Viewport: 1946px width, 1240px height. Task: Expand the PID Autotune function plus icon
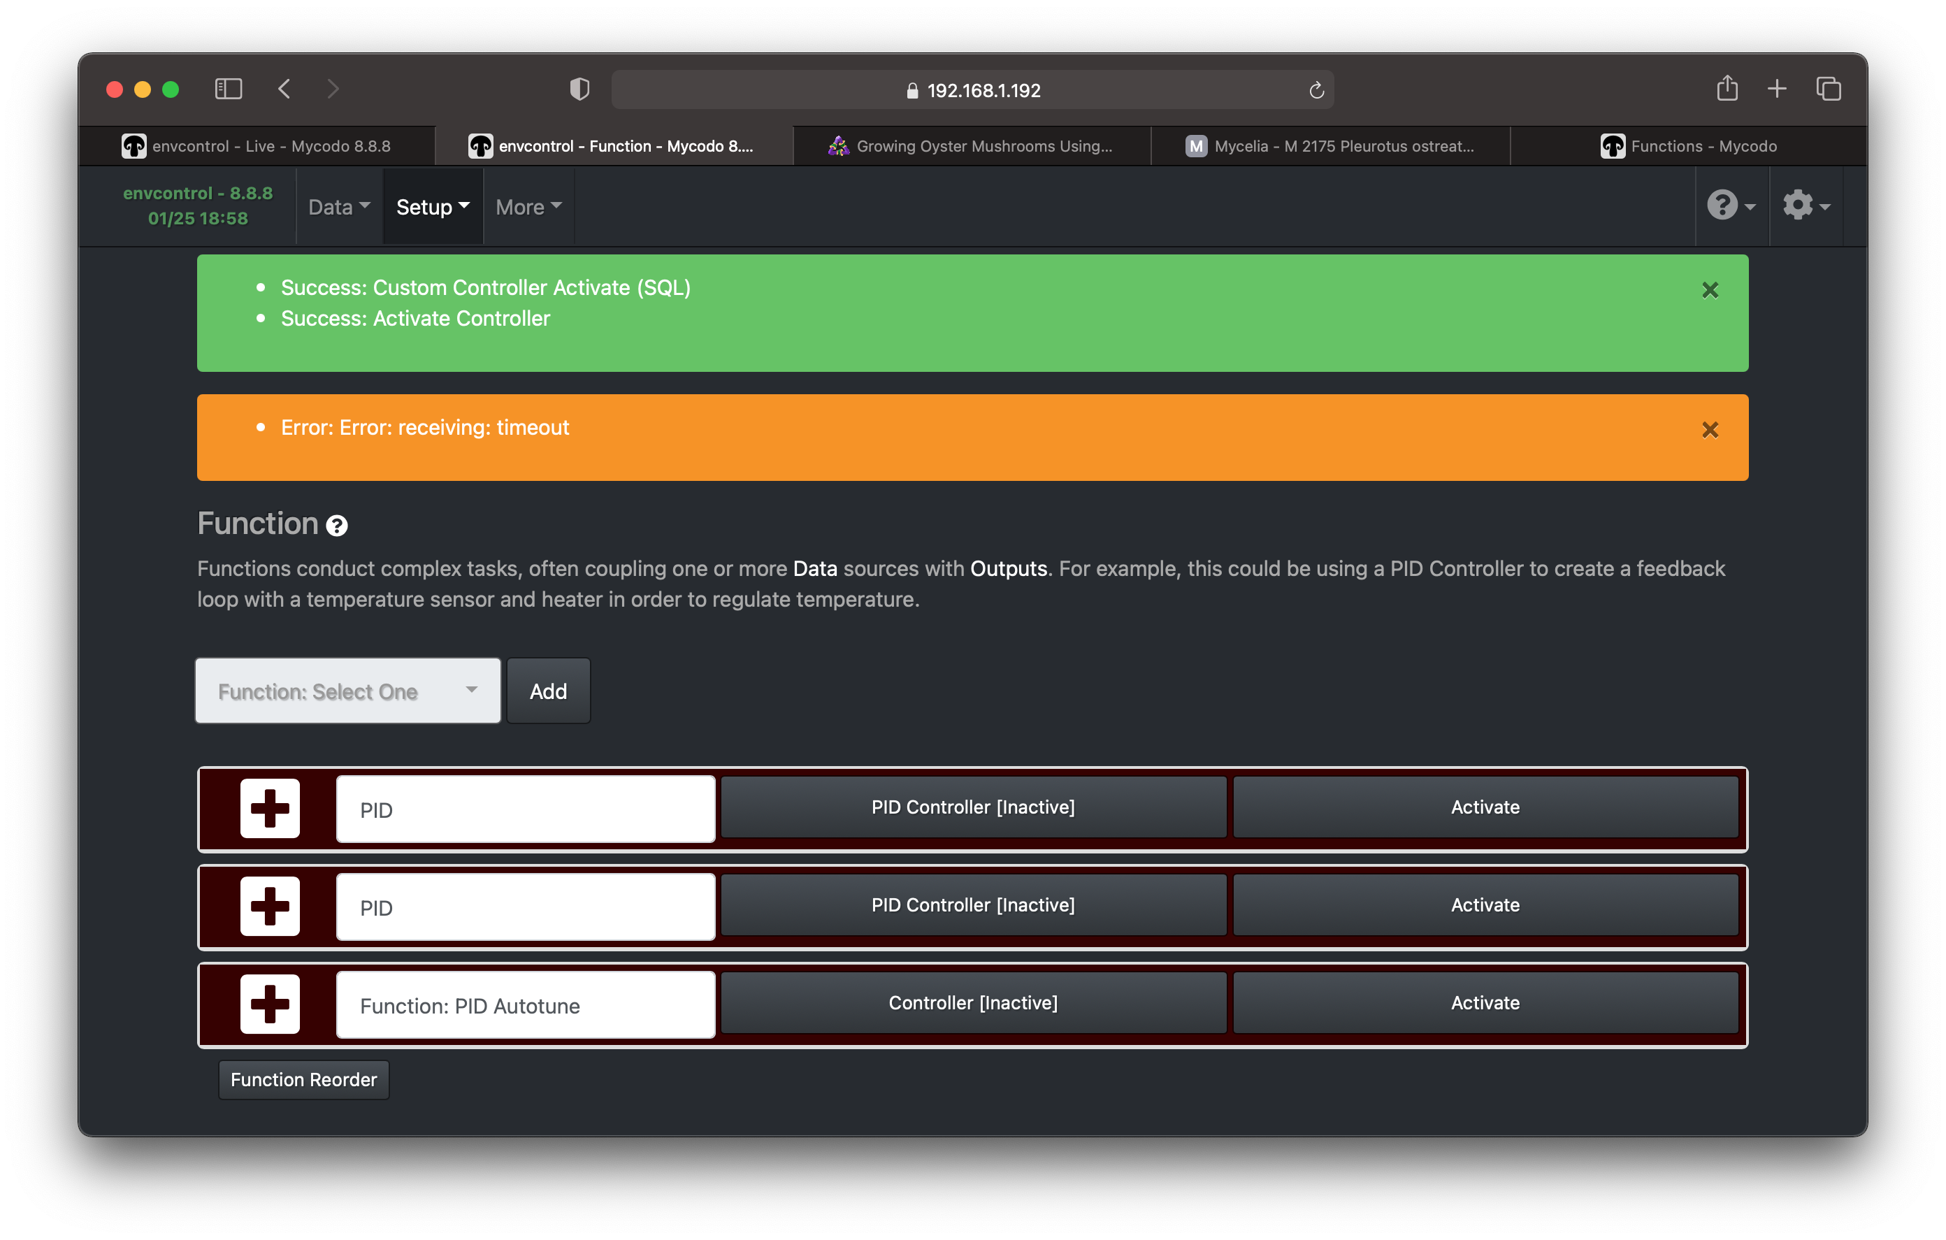click(x=270, y=1004)
